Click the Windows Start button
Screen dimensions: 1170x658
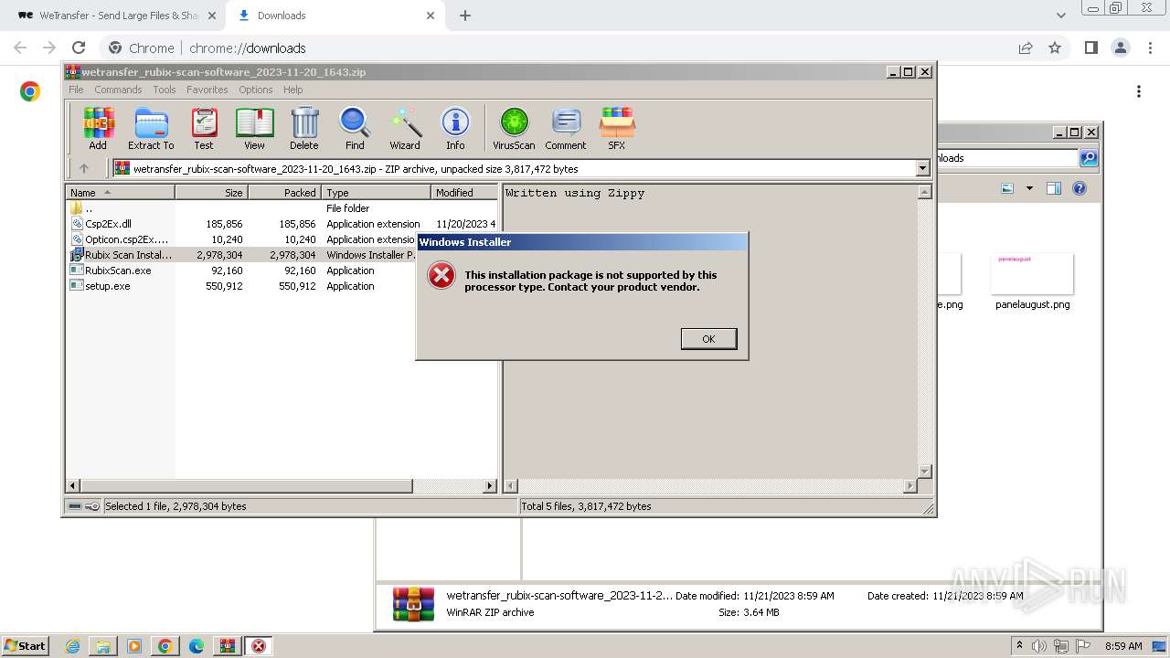pos(25,645)
